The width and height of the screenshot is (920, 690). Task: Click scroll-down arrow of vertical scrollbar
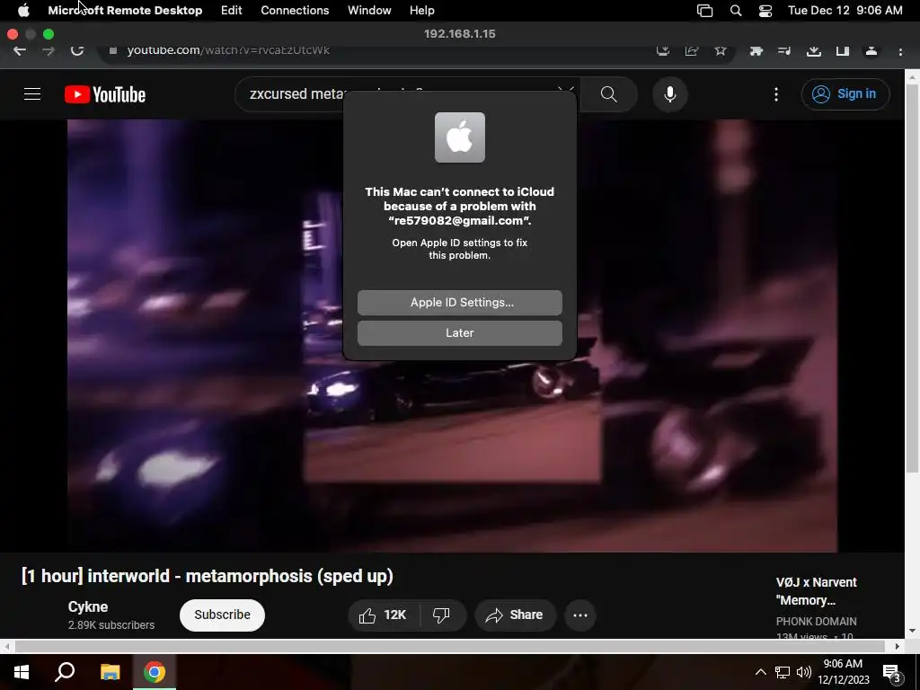point(912,631)
